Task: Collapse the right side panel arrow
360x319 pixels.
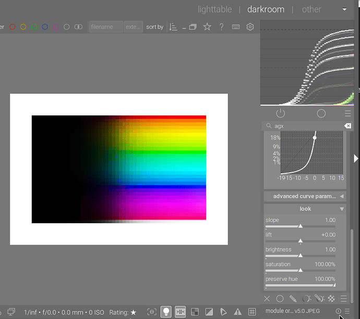Action: [x=356, y=158]
